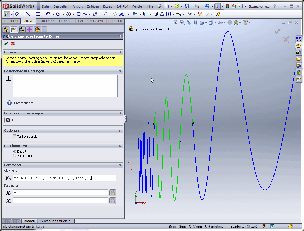Open the DimXpertManager crosshair tab icon
Viewport: 304px width, 231px height.
click(29, 29)
